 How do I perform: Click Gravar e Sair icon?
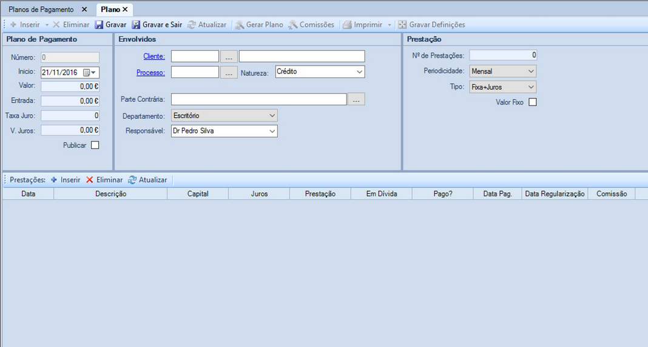click(136, 25)
